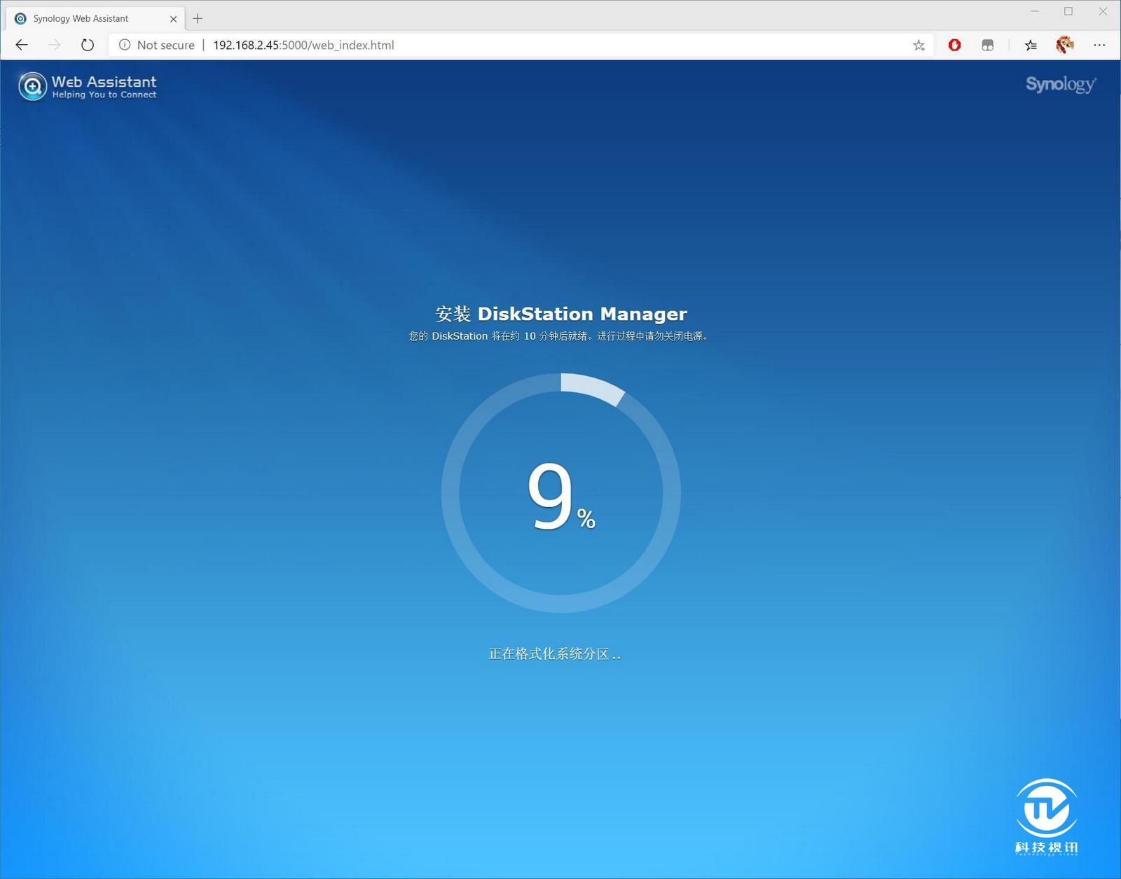Click the 正在格式化系统分区 status text
The width and height of the screenshot is (1121, 879).
point(554,653)
